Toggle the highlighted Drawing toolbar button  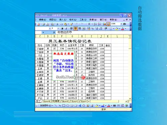click(x=108, y=24)
